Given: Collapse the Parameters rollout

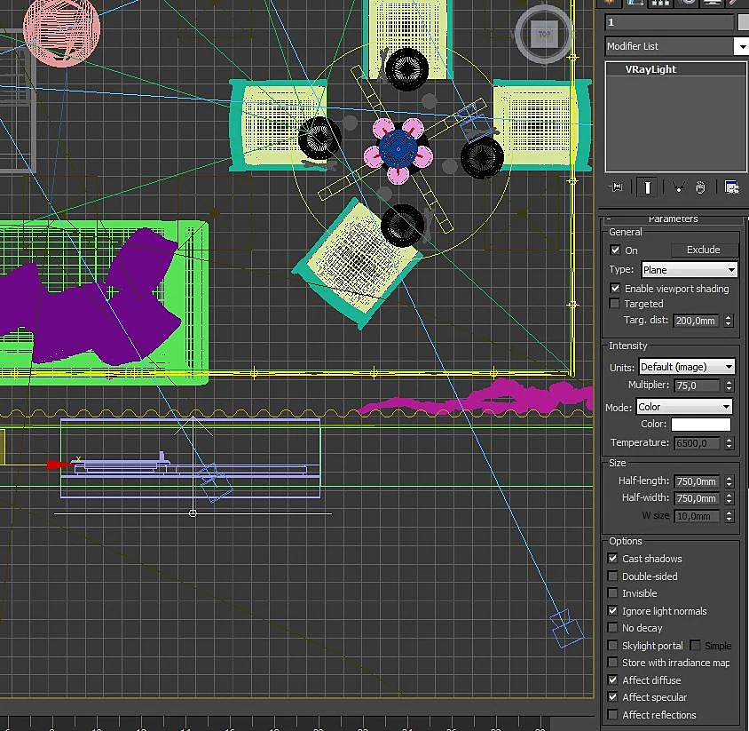Looking at the screenshot, I should (673, 219).
